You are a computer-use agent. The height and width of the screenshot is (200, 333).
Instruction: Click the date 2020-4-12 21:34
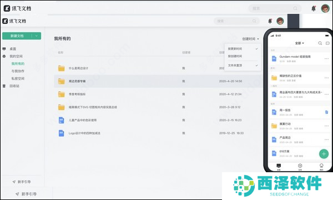coord(230,94)
